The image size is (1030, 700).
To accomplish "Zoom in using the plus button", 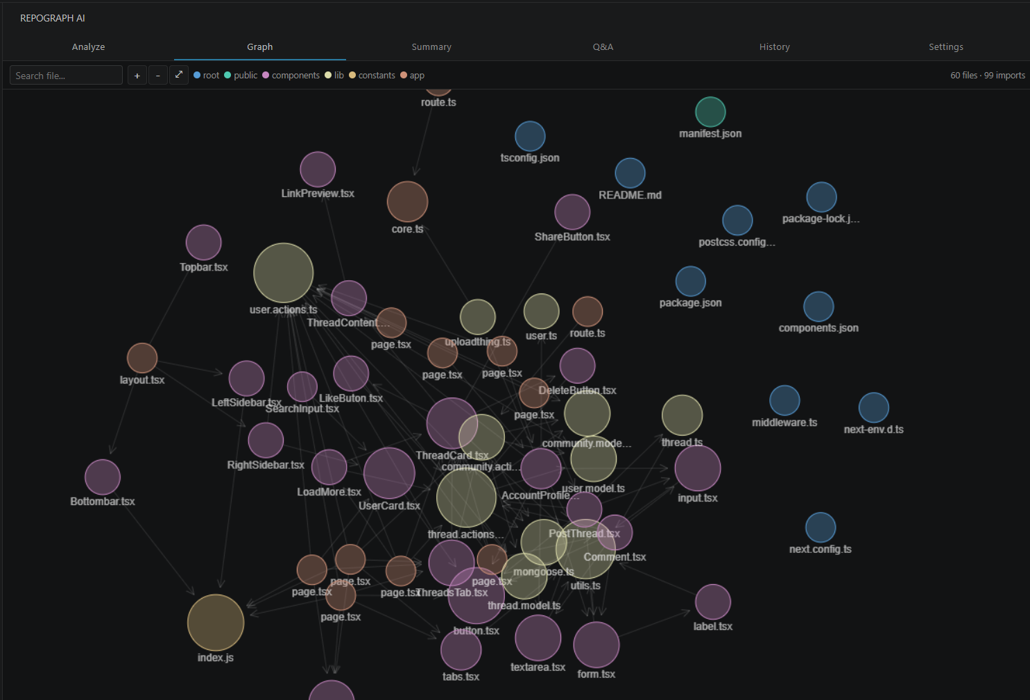I will pyautogui.click(x=137, y=75).
